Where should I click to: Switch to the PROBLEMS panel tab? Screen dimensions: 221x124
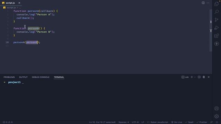point(9,77)
